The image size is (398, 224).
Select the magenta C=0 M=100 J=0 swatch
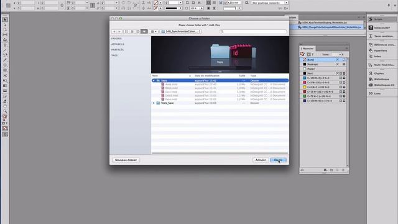tap(323, 83)
